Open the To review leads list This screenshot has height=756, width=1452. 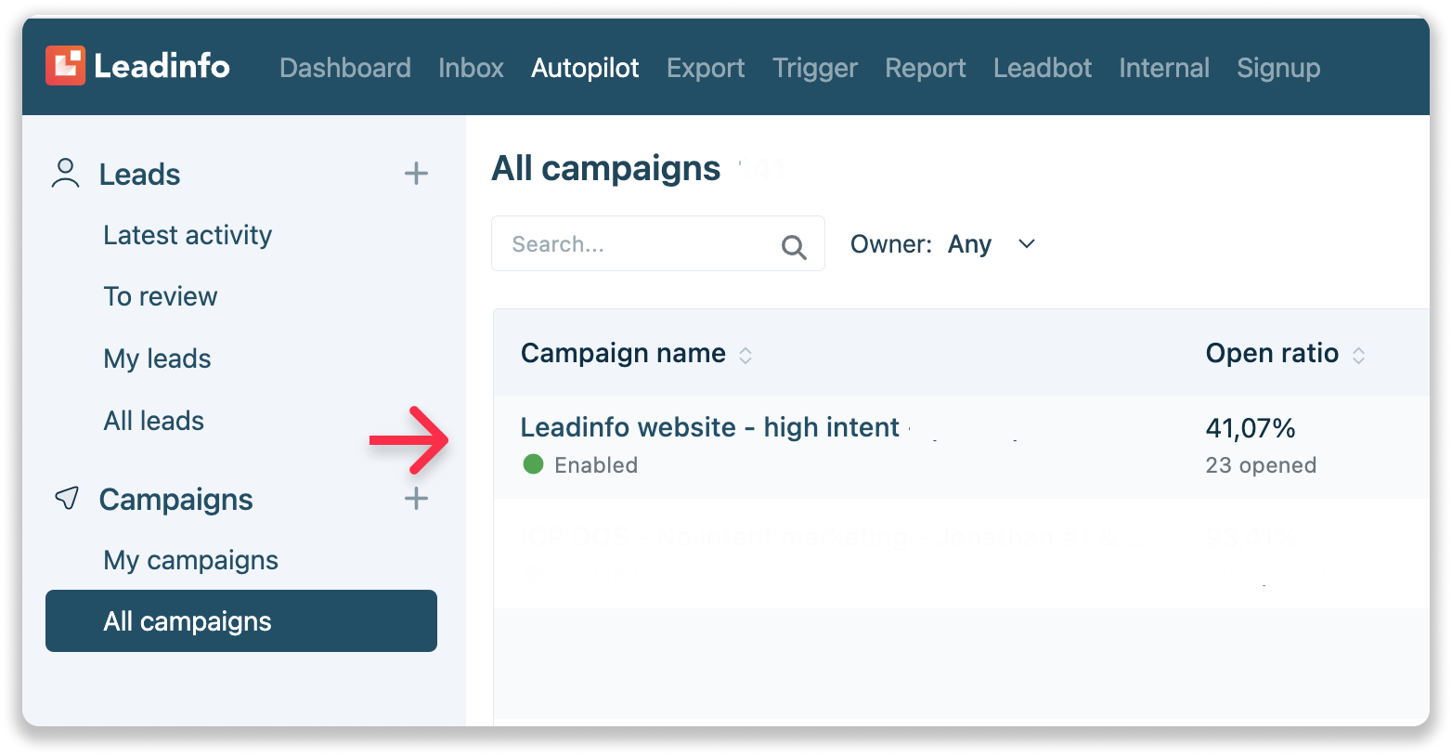pyautogui.click(x=160, y=295)
